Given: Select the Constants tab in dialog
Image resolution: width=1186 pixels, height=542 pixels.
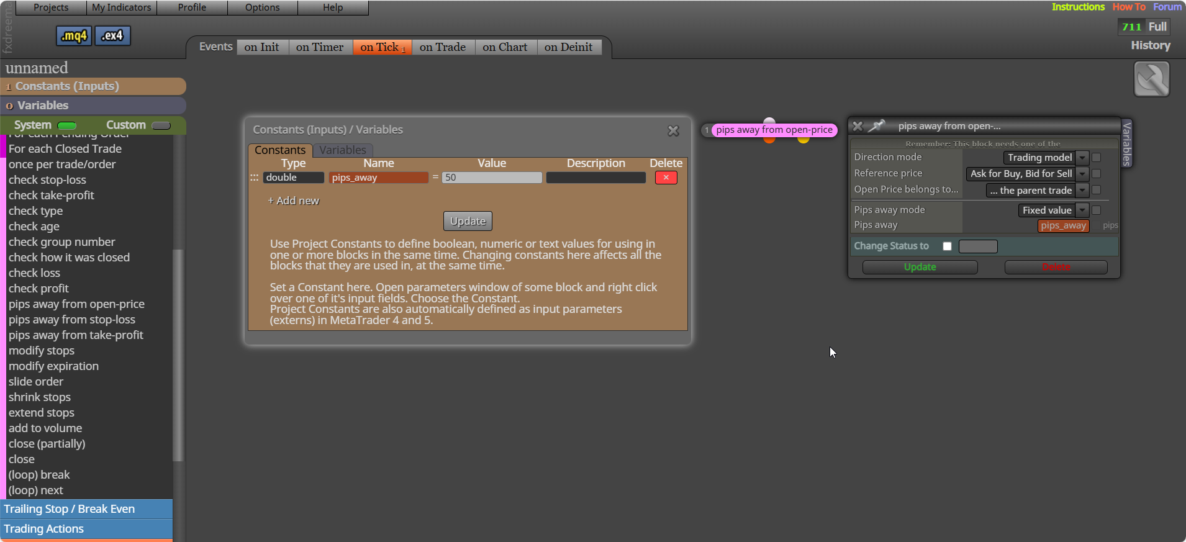Looking at the screenshot, I should click(x=280, y=150).
